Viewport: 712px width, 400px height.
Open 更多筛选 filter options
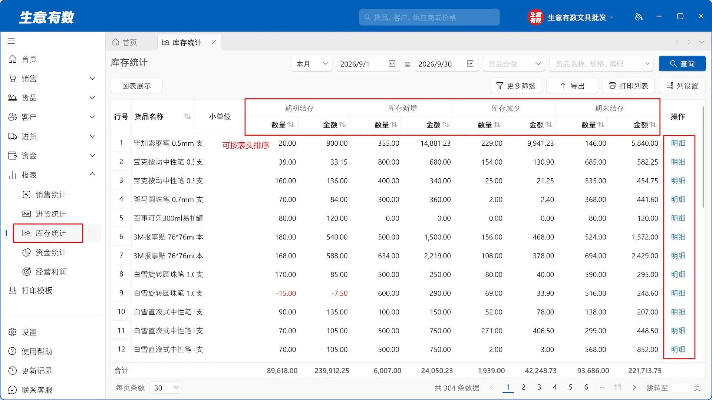coord(516,86)
